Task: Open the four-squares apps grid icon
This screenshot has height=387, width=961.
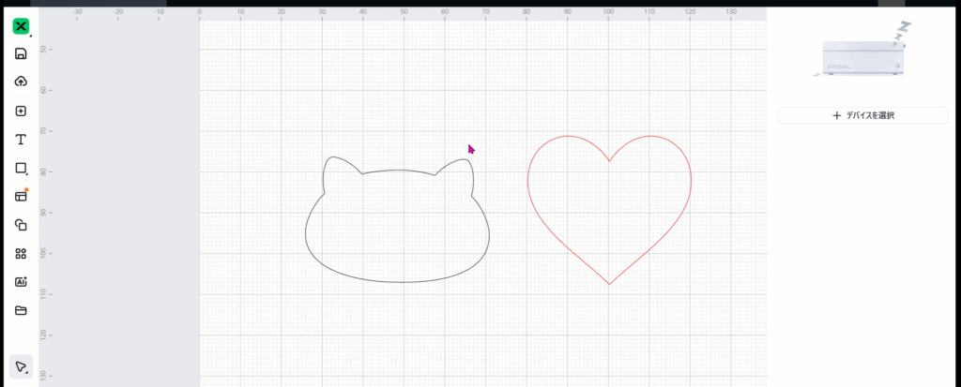Action: click(x=21, y=253)
